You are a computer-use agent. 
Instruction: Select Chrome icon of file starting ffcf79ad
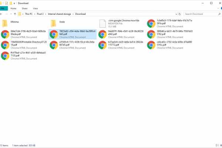click(5, 56)
